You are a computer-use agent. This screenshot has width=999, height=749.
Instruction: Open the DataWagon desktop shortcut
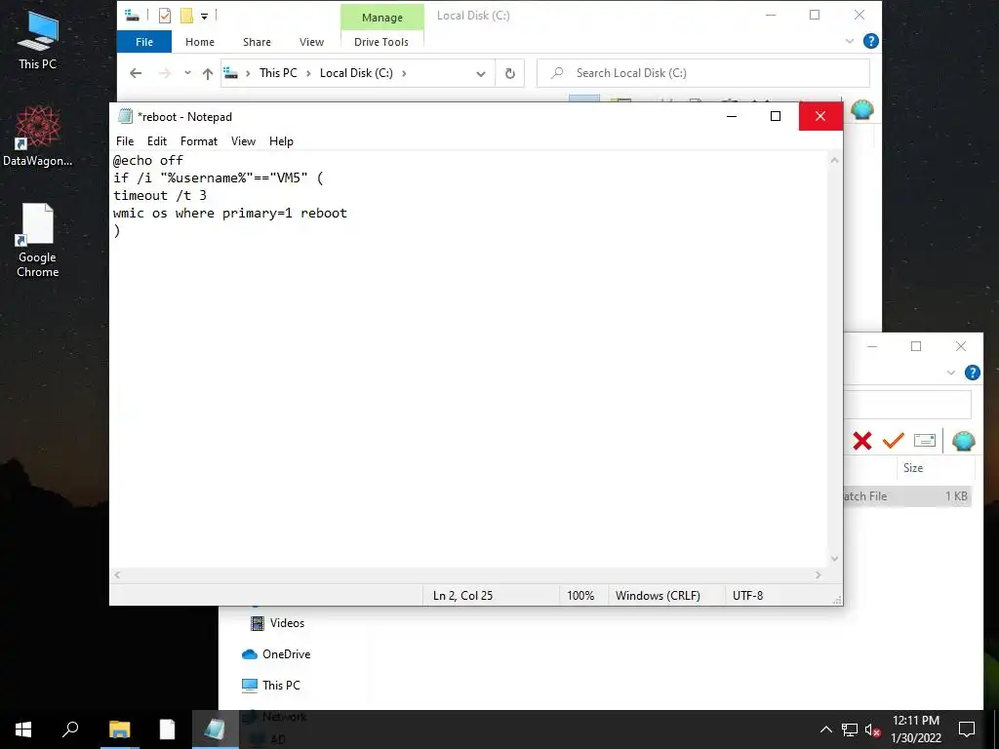pyautogui.click(x=37, y=137)
